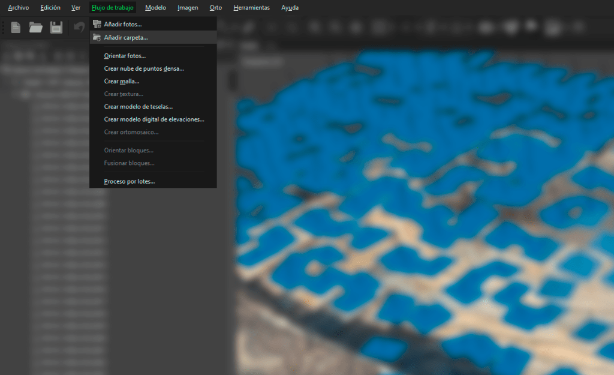Select Crear modelo digital de elevaciones

(x=154, y=119)
